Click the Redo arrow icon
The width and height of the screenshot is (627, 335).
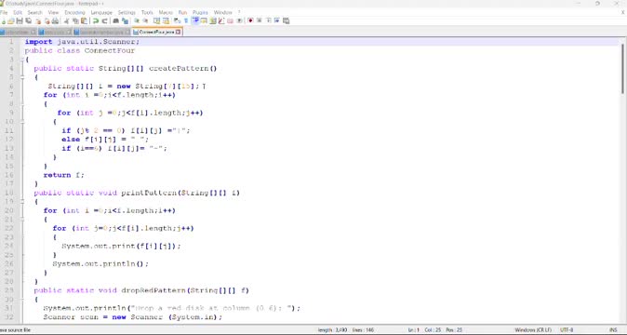tap(105, 20)
